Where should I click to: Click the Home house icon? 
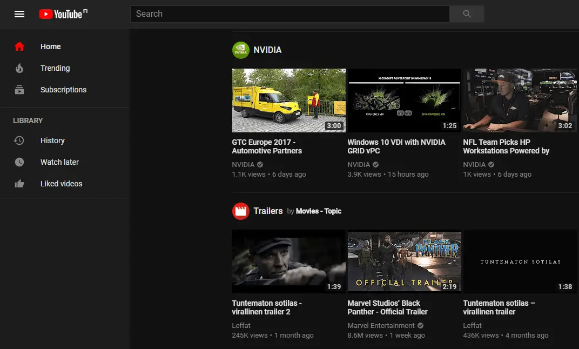(x=19, y=46)
